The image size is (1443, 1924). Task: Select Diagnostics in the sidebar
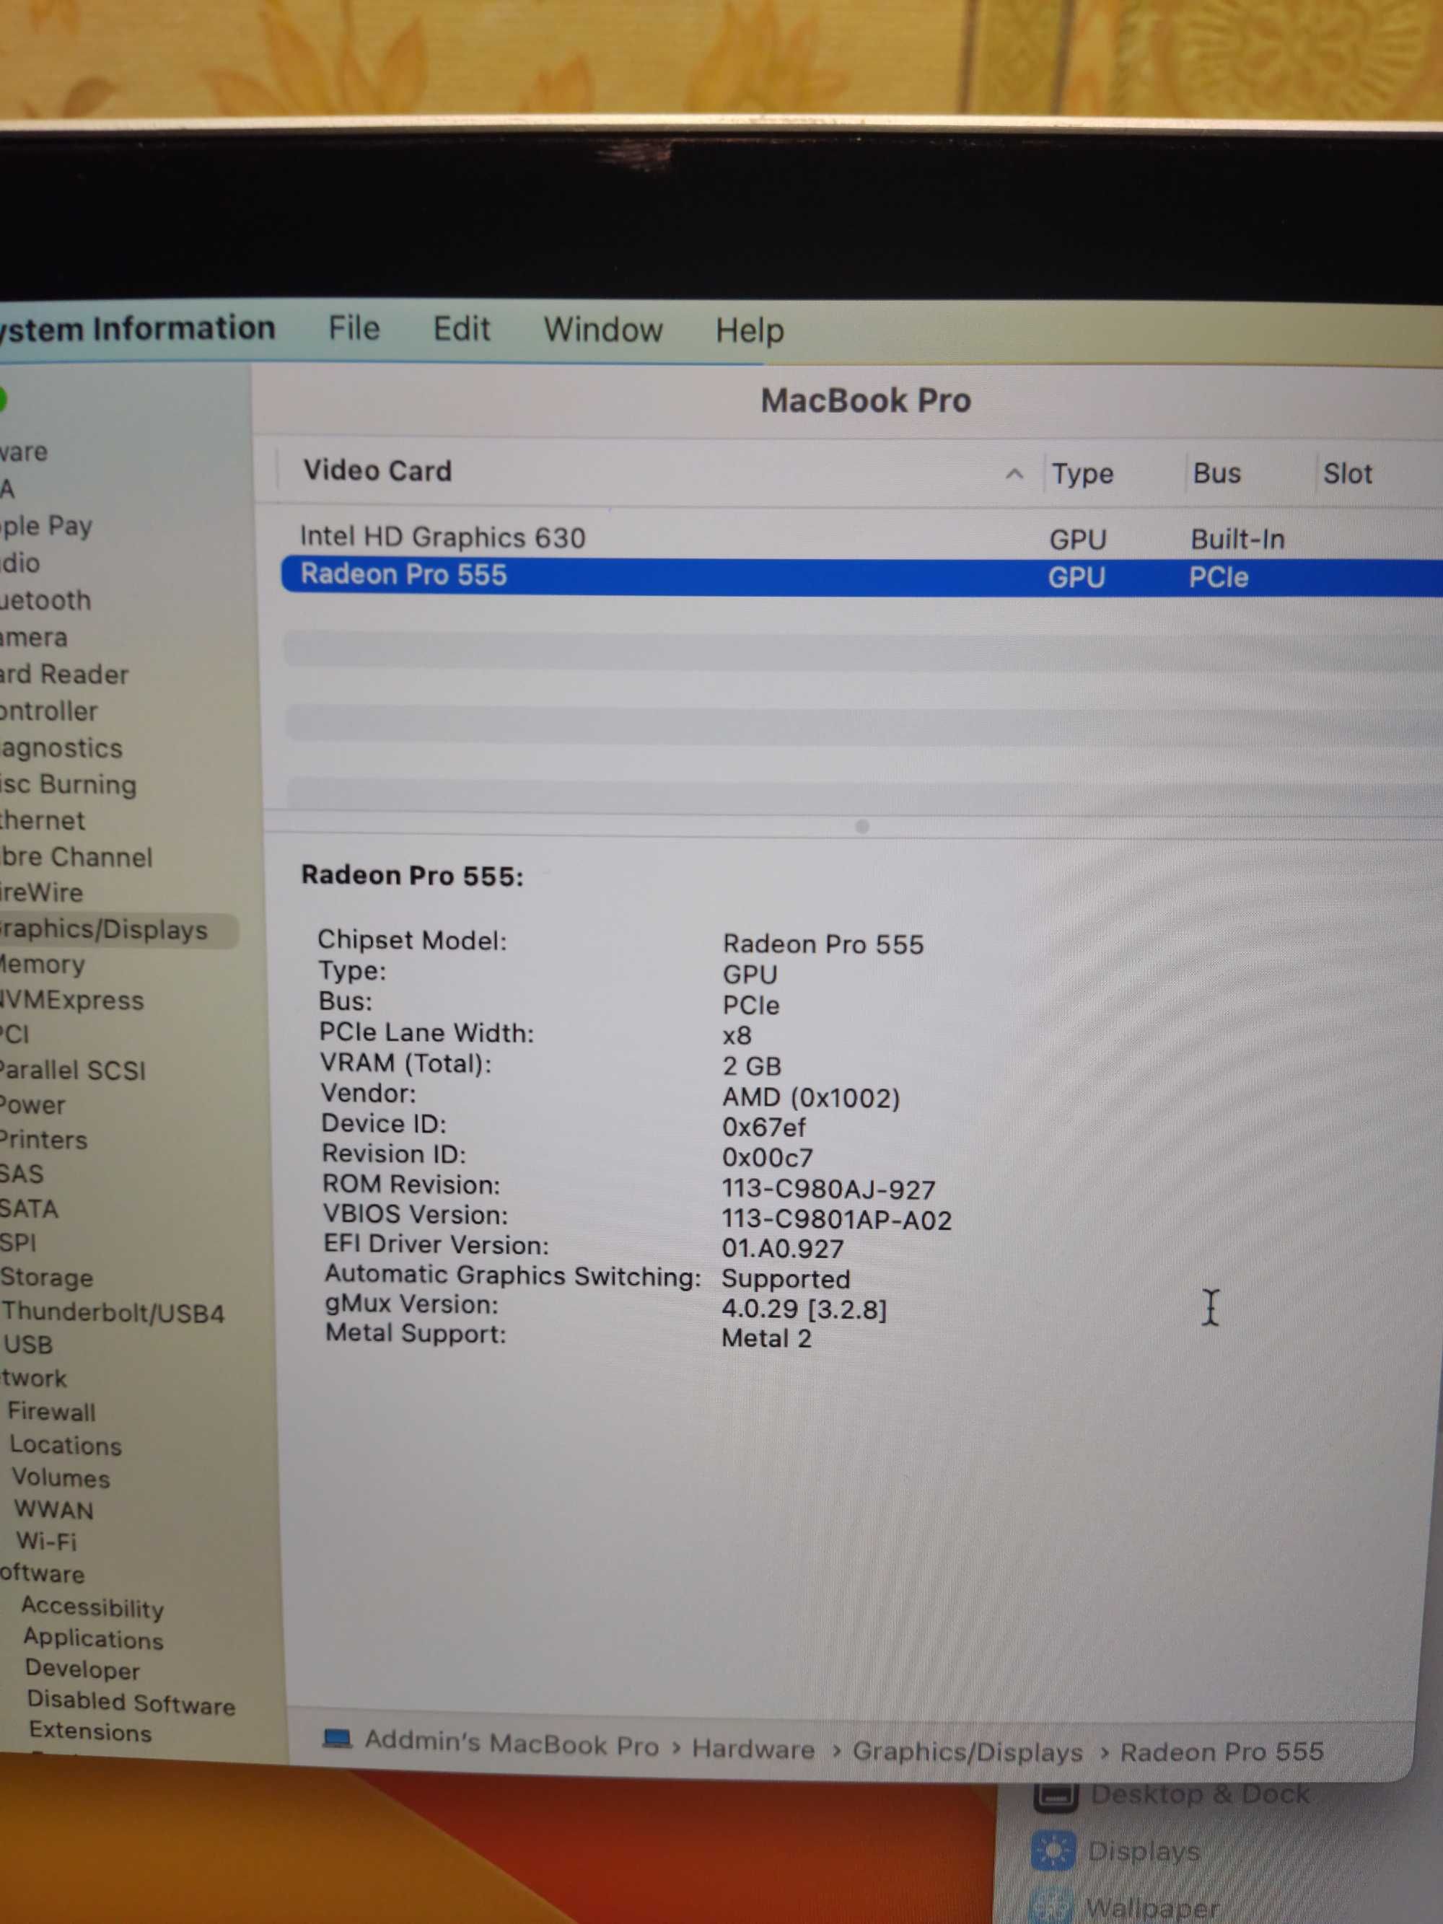(61, 748)
